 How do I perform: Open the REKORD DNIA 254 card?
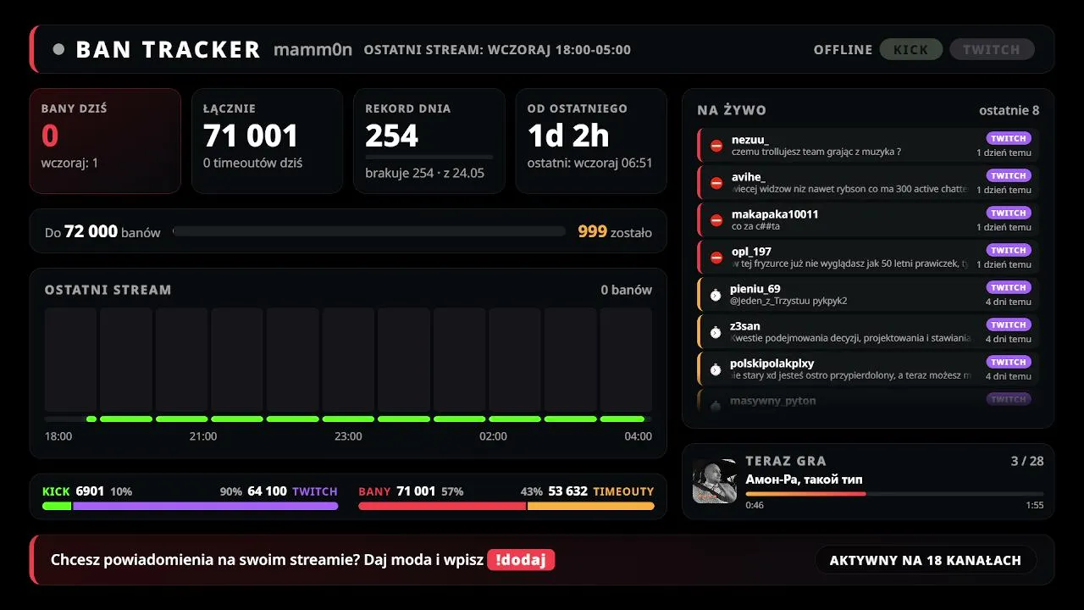[x=429, y=141]
